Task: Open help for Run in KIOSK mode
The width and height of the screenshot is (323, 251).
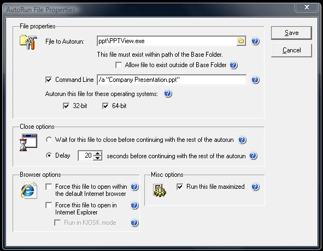Action: [x=134, y=223]
